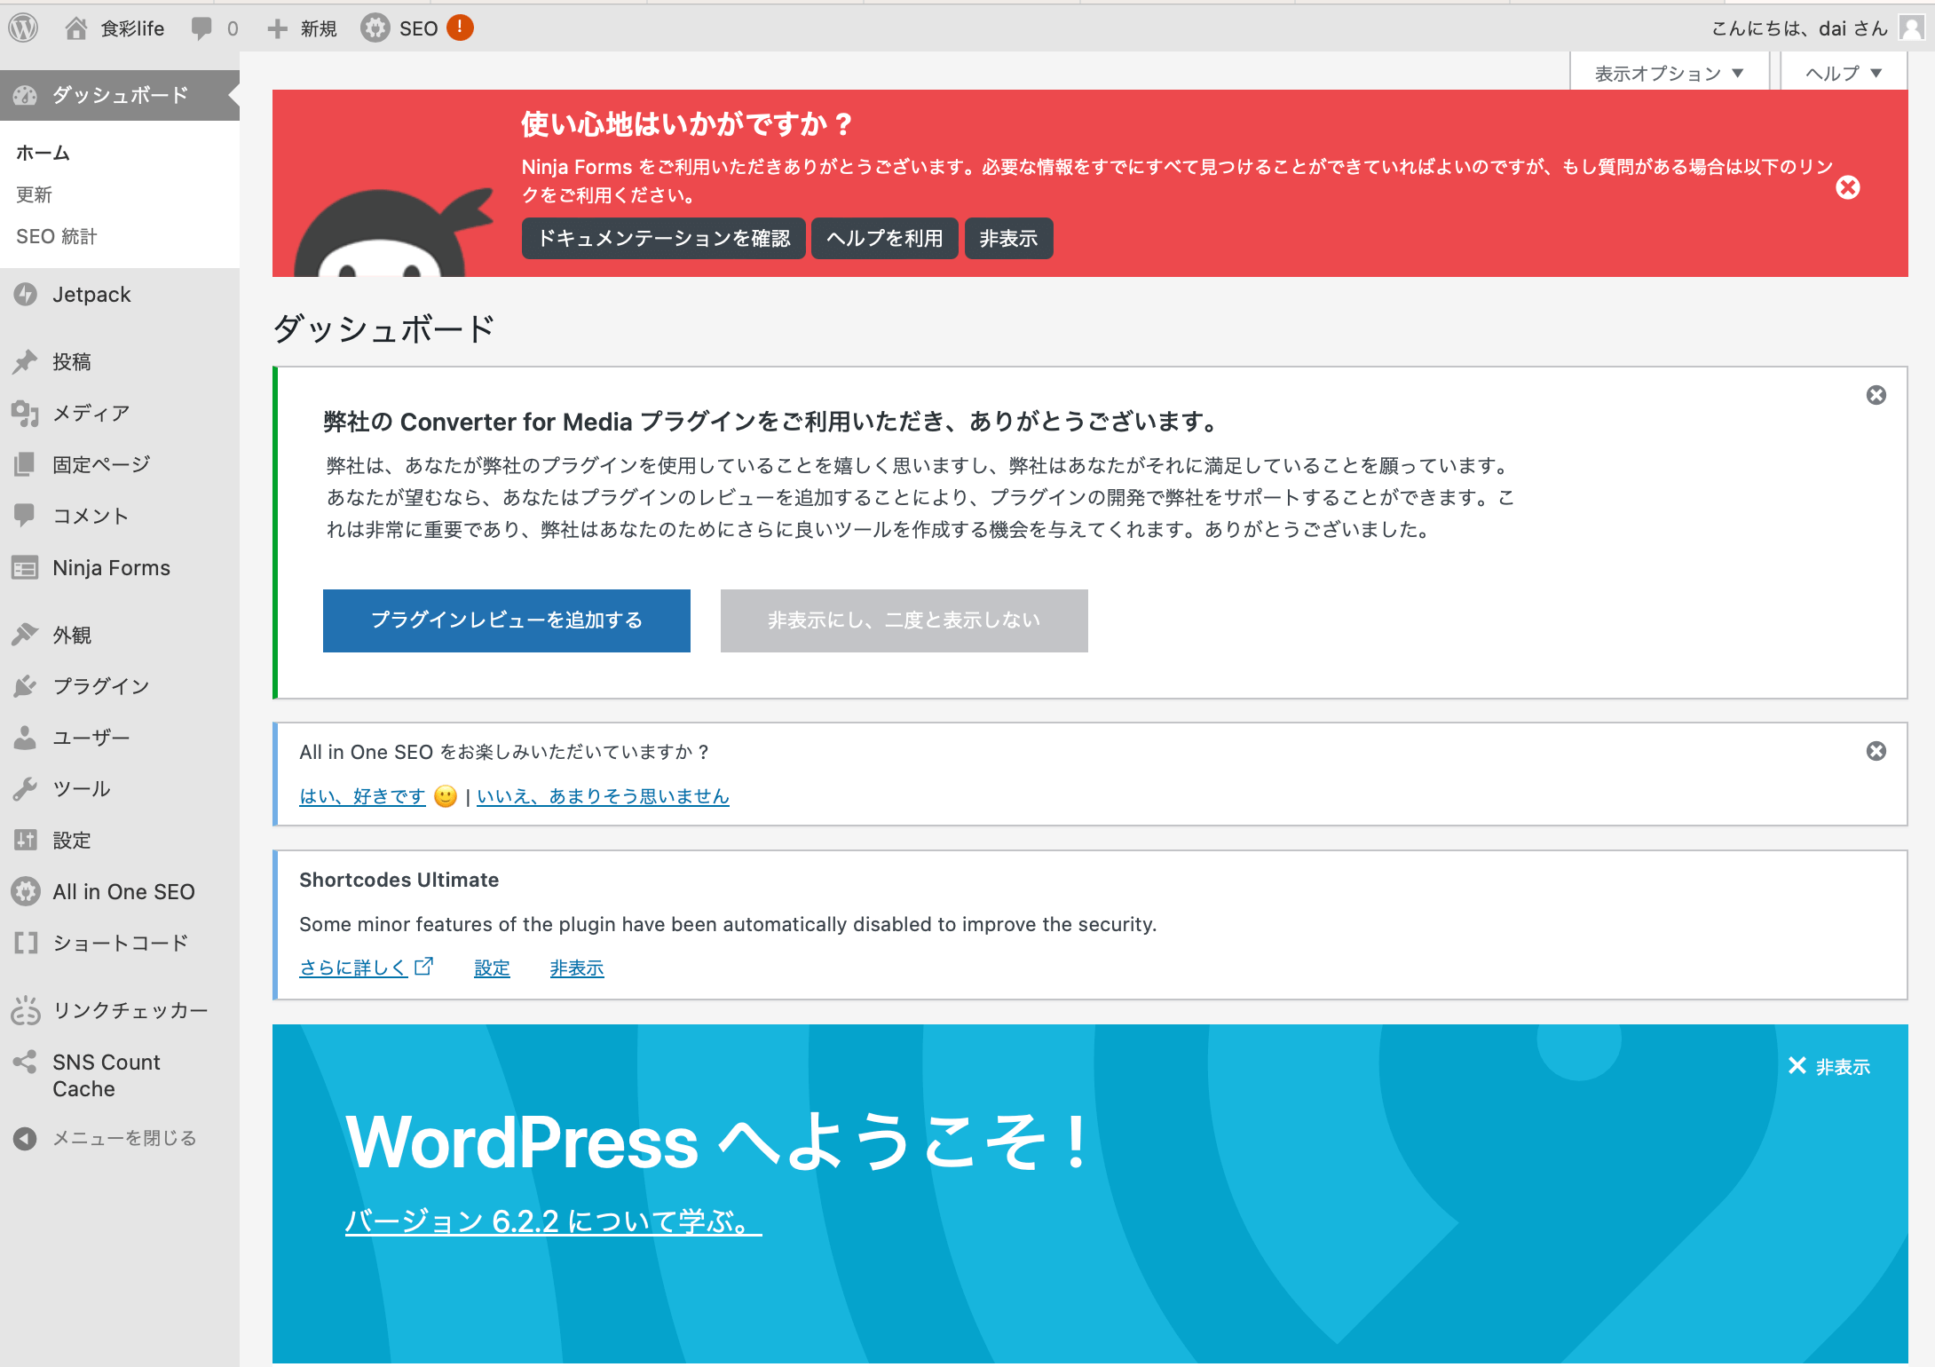Click ヘルプを利用 button

[x=885, y=238]
